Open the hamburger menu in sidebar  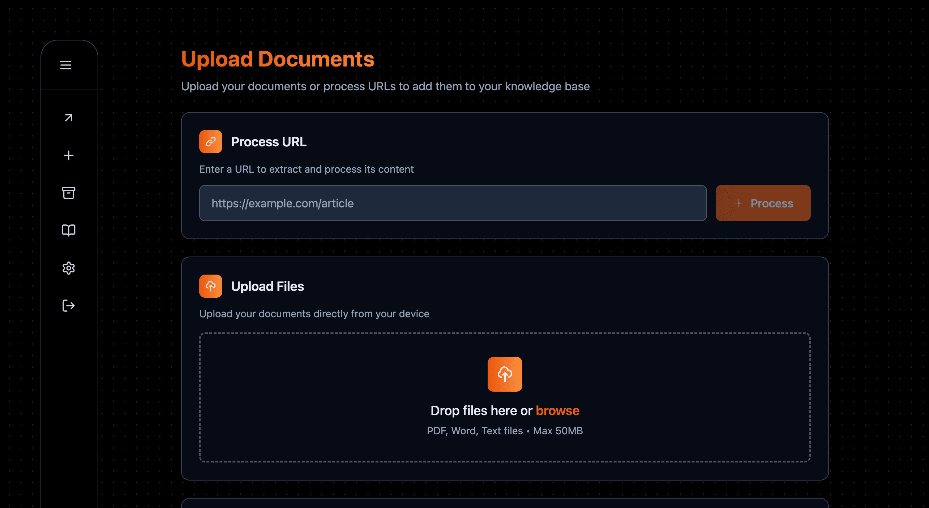[66, 65]
